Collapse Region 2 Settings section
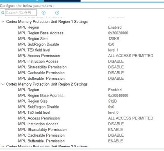Screen dimensions: 164x151 pyautogui.click(x=3, y=84)
